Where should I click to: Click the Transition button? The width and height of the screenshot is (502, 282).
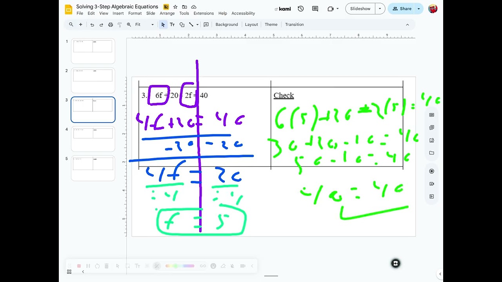[x=295, y=24]
